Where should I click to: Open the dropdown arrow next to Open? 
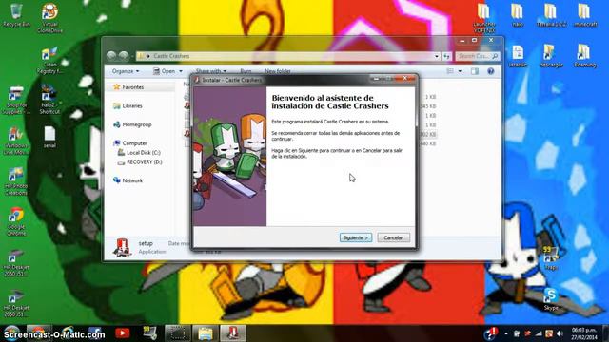(181, 71)
